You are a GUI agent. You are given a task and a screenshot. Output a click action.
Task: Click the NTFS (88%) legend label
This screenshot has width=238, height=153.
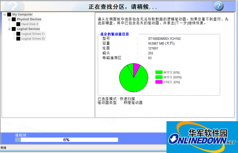(x=172, y=77)
